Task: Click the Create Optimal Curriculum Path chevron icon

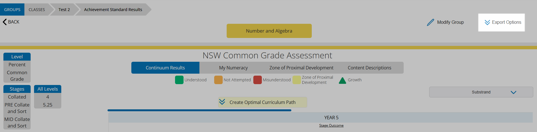Action: click(222, 102)
